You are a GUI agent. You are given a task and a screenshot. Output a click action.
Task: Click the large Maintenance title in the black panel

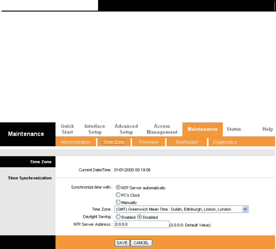(x=26, y=134)
